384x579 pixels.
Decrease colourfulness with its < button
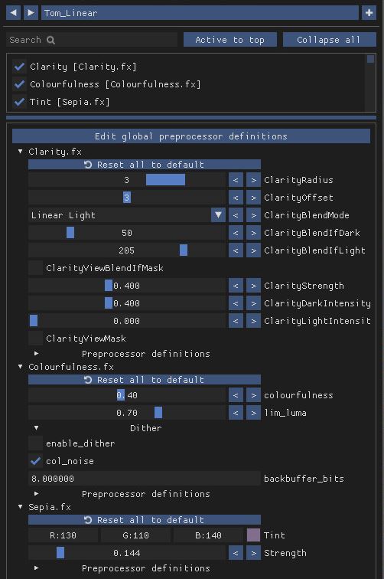pyautogui.click(x=236, y=395)
